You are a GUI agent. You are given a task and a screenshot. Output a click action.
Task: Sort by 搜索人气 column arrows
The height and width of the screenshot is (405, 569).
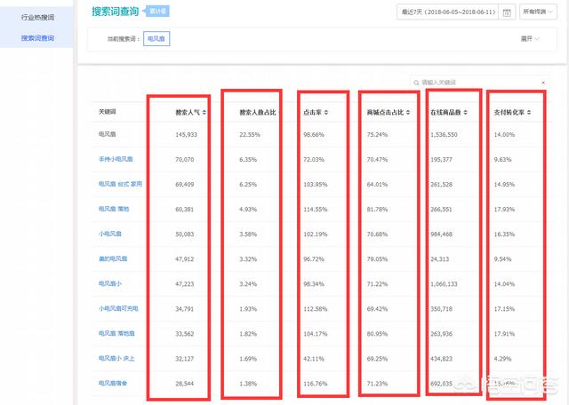pyautogui.click(x=204, y=113)
